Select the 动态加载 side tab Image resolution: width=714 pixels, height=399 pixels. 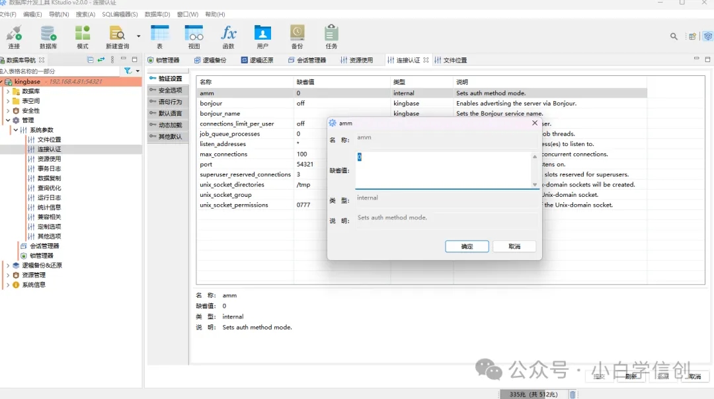pyautogui.click(x=167, y=125)
